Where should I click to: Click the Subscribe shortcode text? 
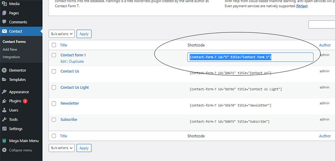click(x=229, y=122)
